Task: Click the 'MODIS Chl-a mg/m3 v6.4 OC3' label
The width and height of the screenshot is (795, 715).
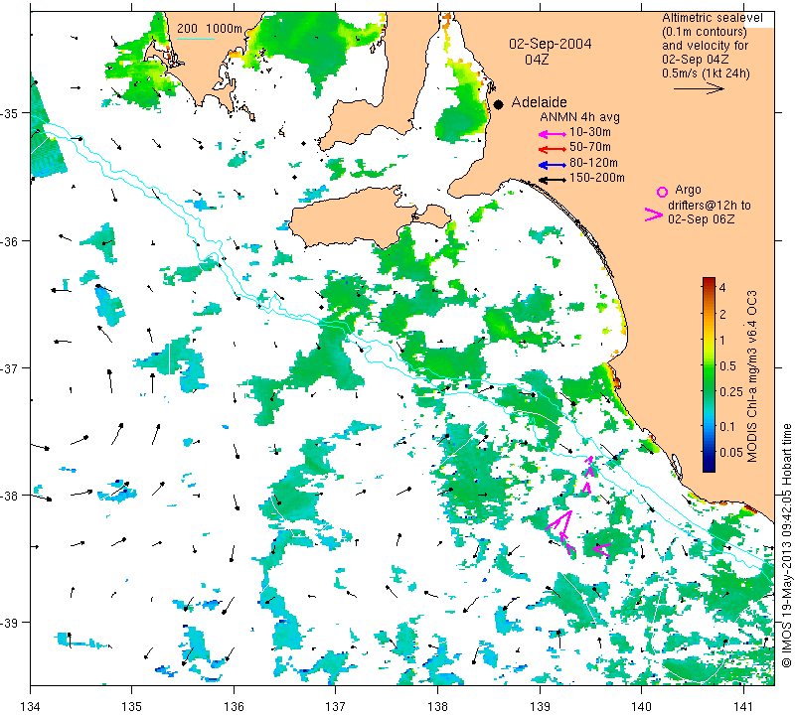Action: (x=752, y=376)
